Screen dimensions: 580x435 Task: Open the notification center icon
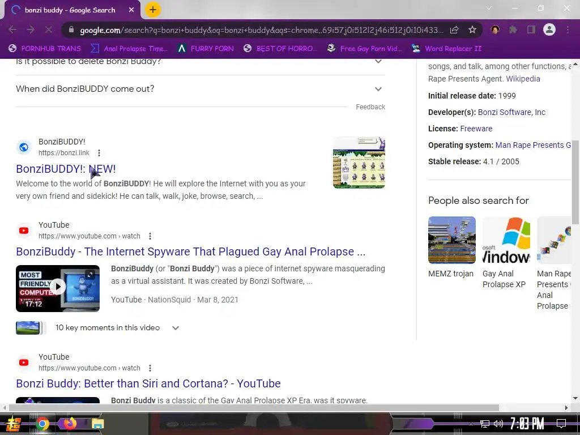(561, 424)
